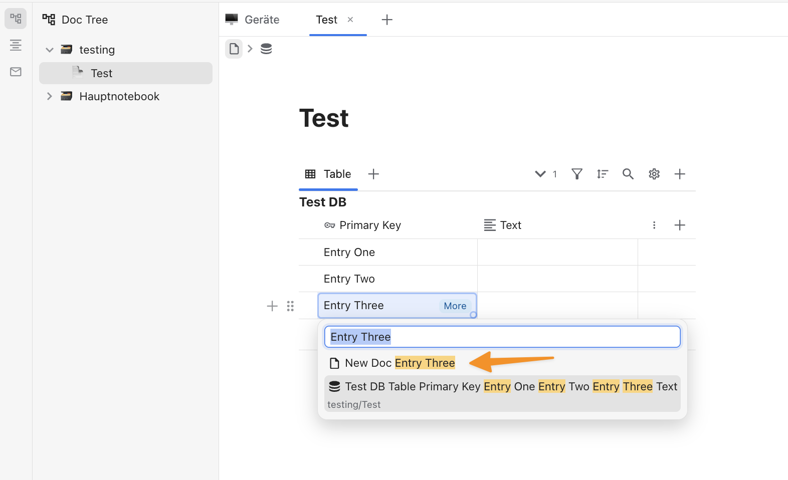Click the block drag handle beside Entry Three
Viewport: 788px width, 480px height.
point(290,306)
